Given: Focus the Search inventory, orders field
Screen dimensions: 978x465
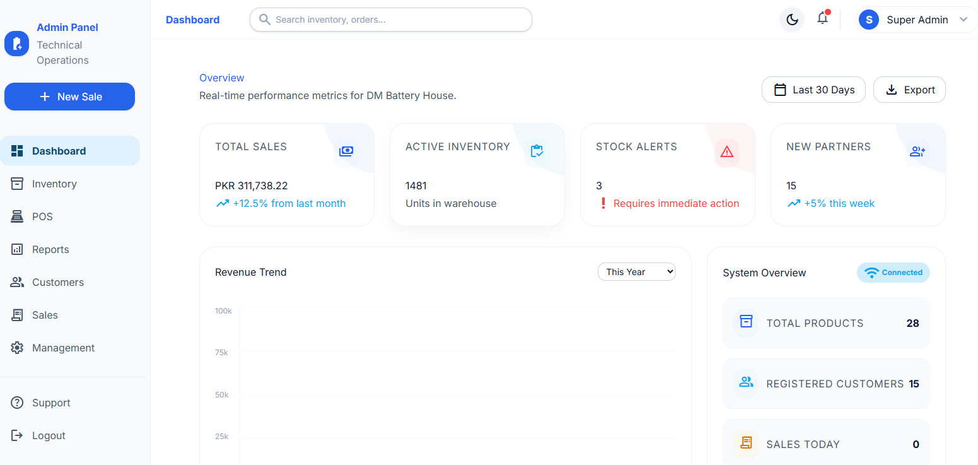Looking at the screenshot, I should pos(391,20).
